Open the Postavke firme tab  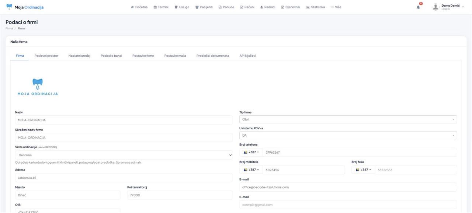pyautogui.click(x=143, y=56)
